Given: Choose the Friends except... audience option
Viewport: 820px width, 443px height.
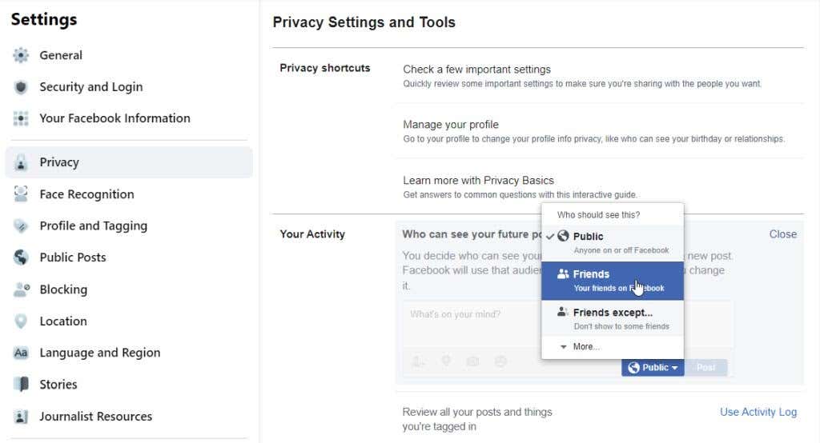Looking at the screenshot, I should coord(613,319).
